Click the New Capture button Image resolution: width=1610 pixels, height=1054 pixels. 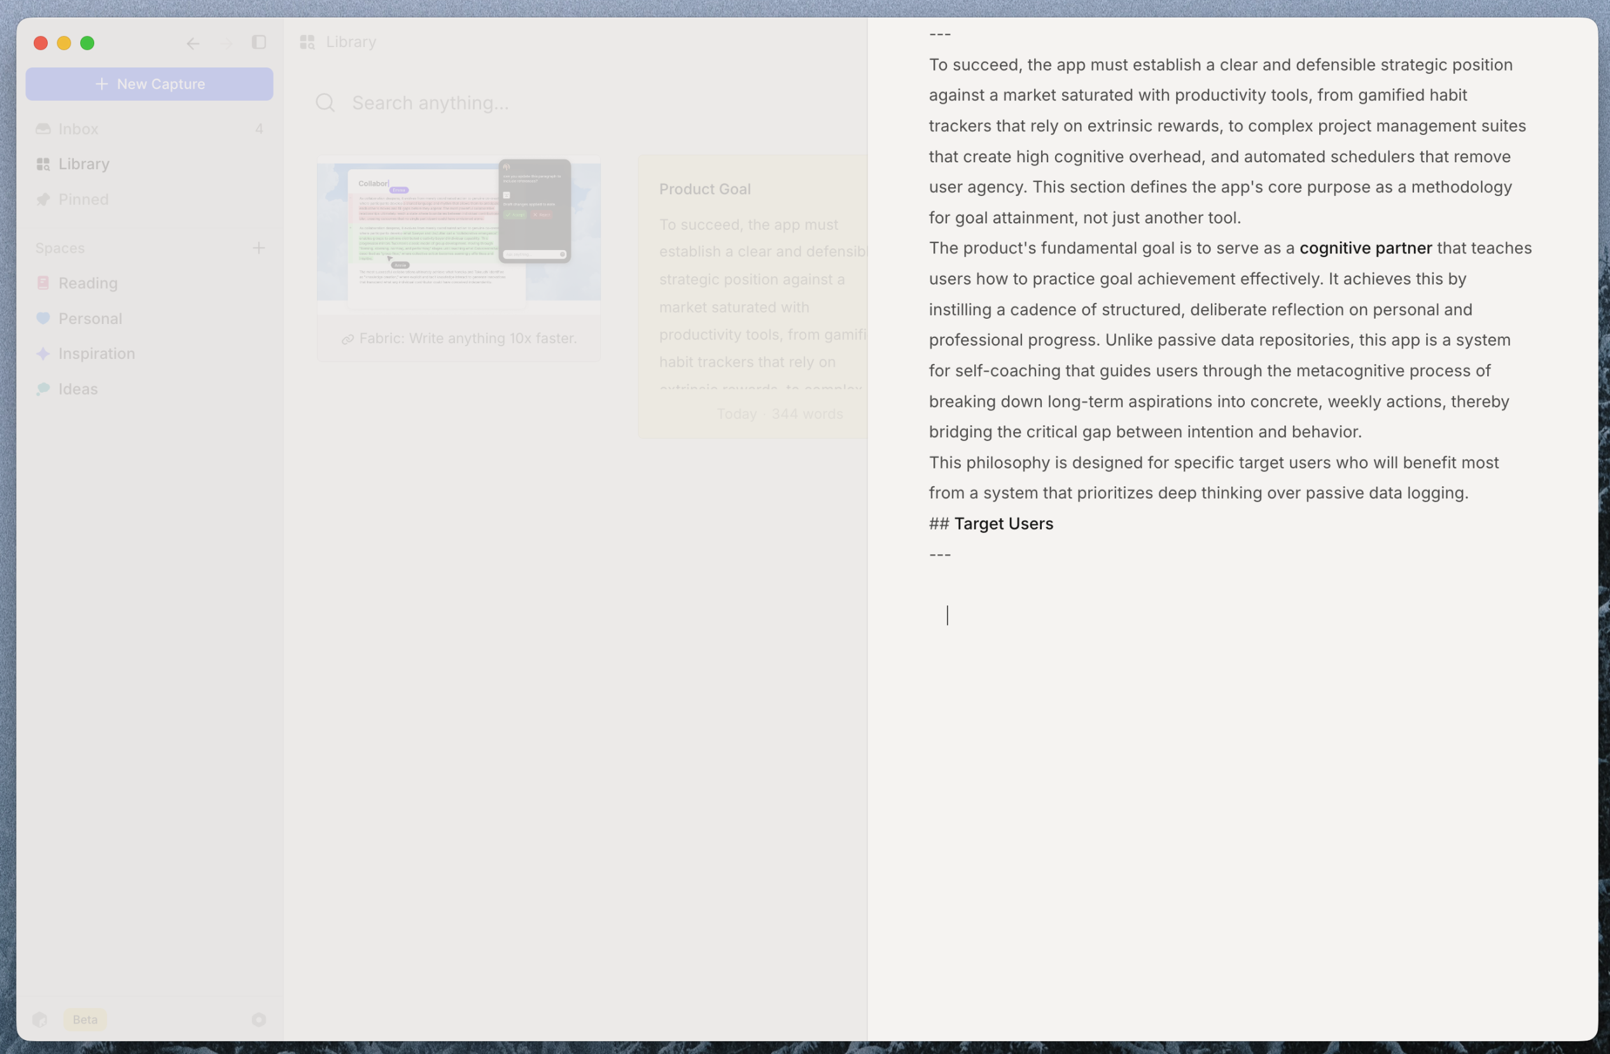point(150,84)
